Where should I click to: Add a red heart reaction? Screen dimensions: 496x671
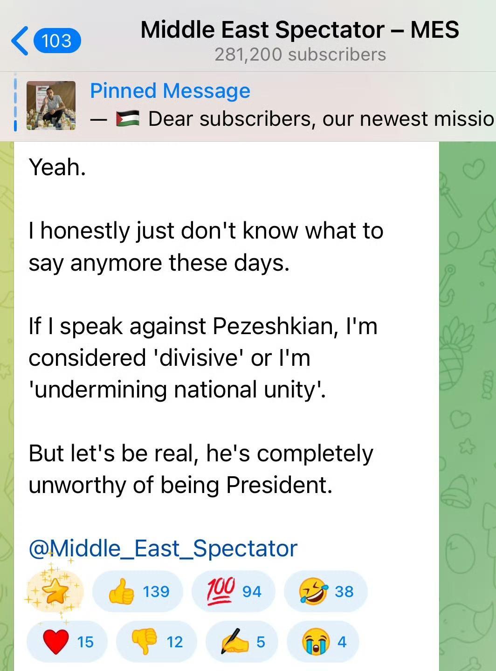67,642
